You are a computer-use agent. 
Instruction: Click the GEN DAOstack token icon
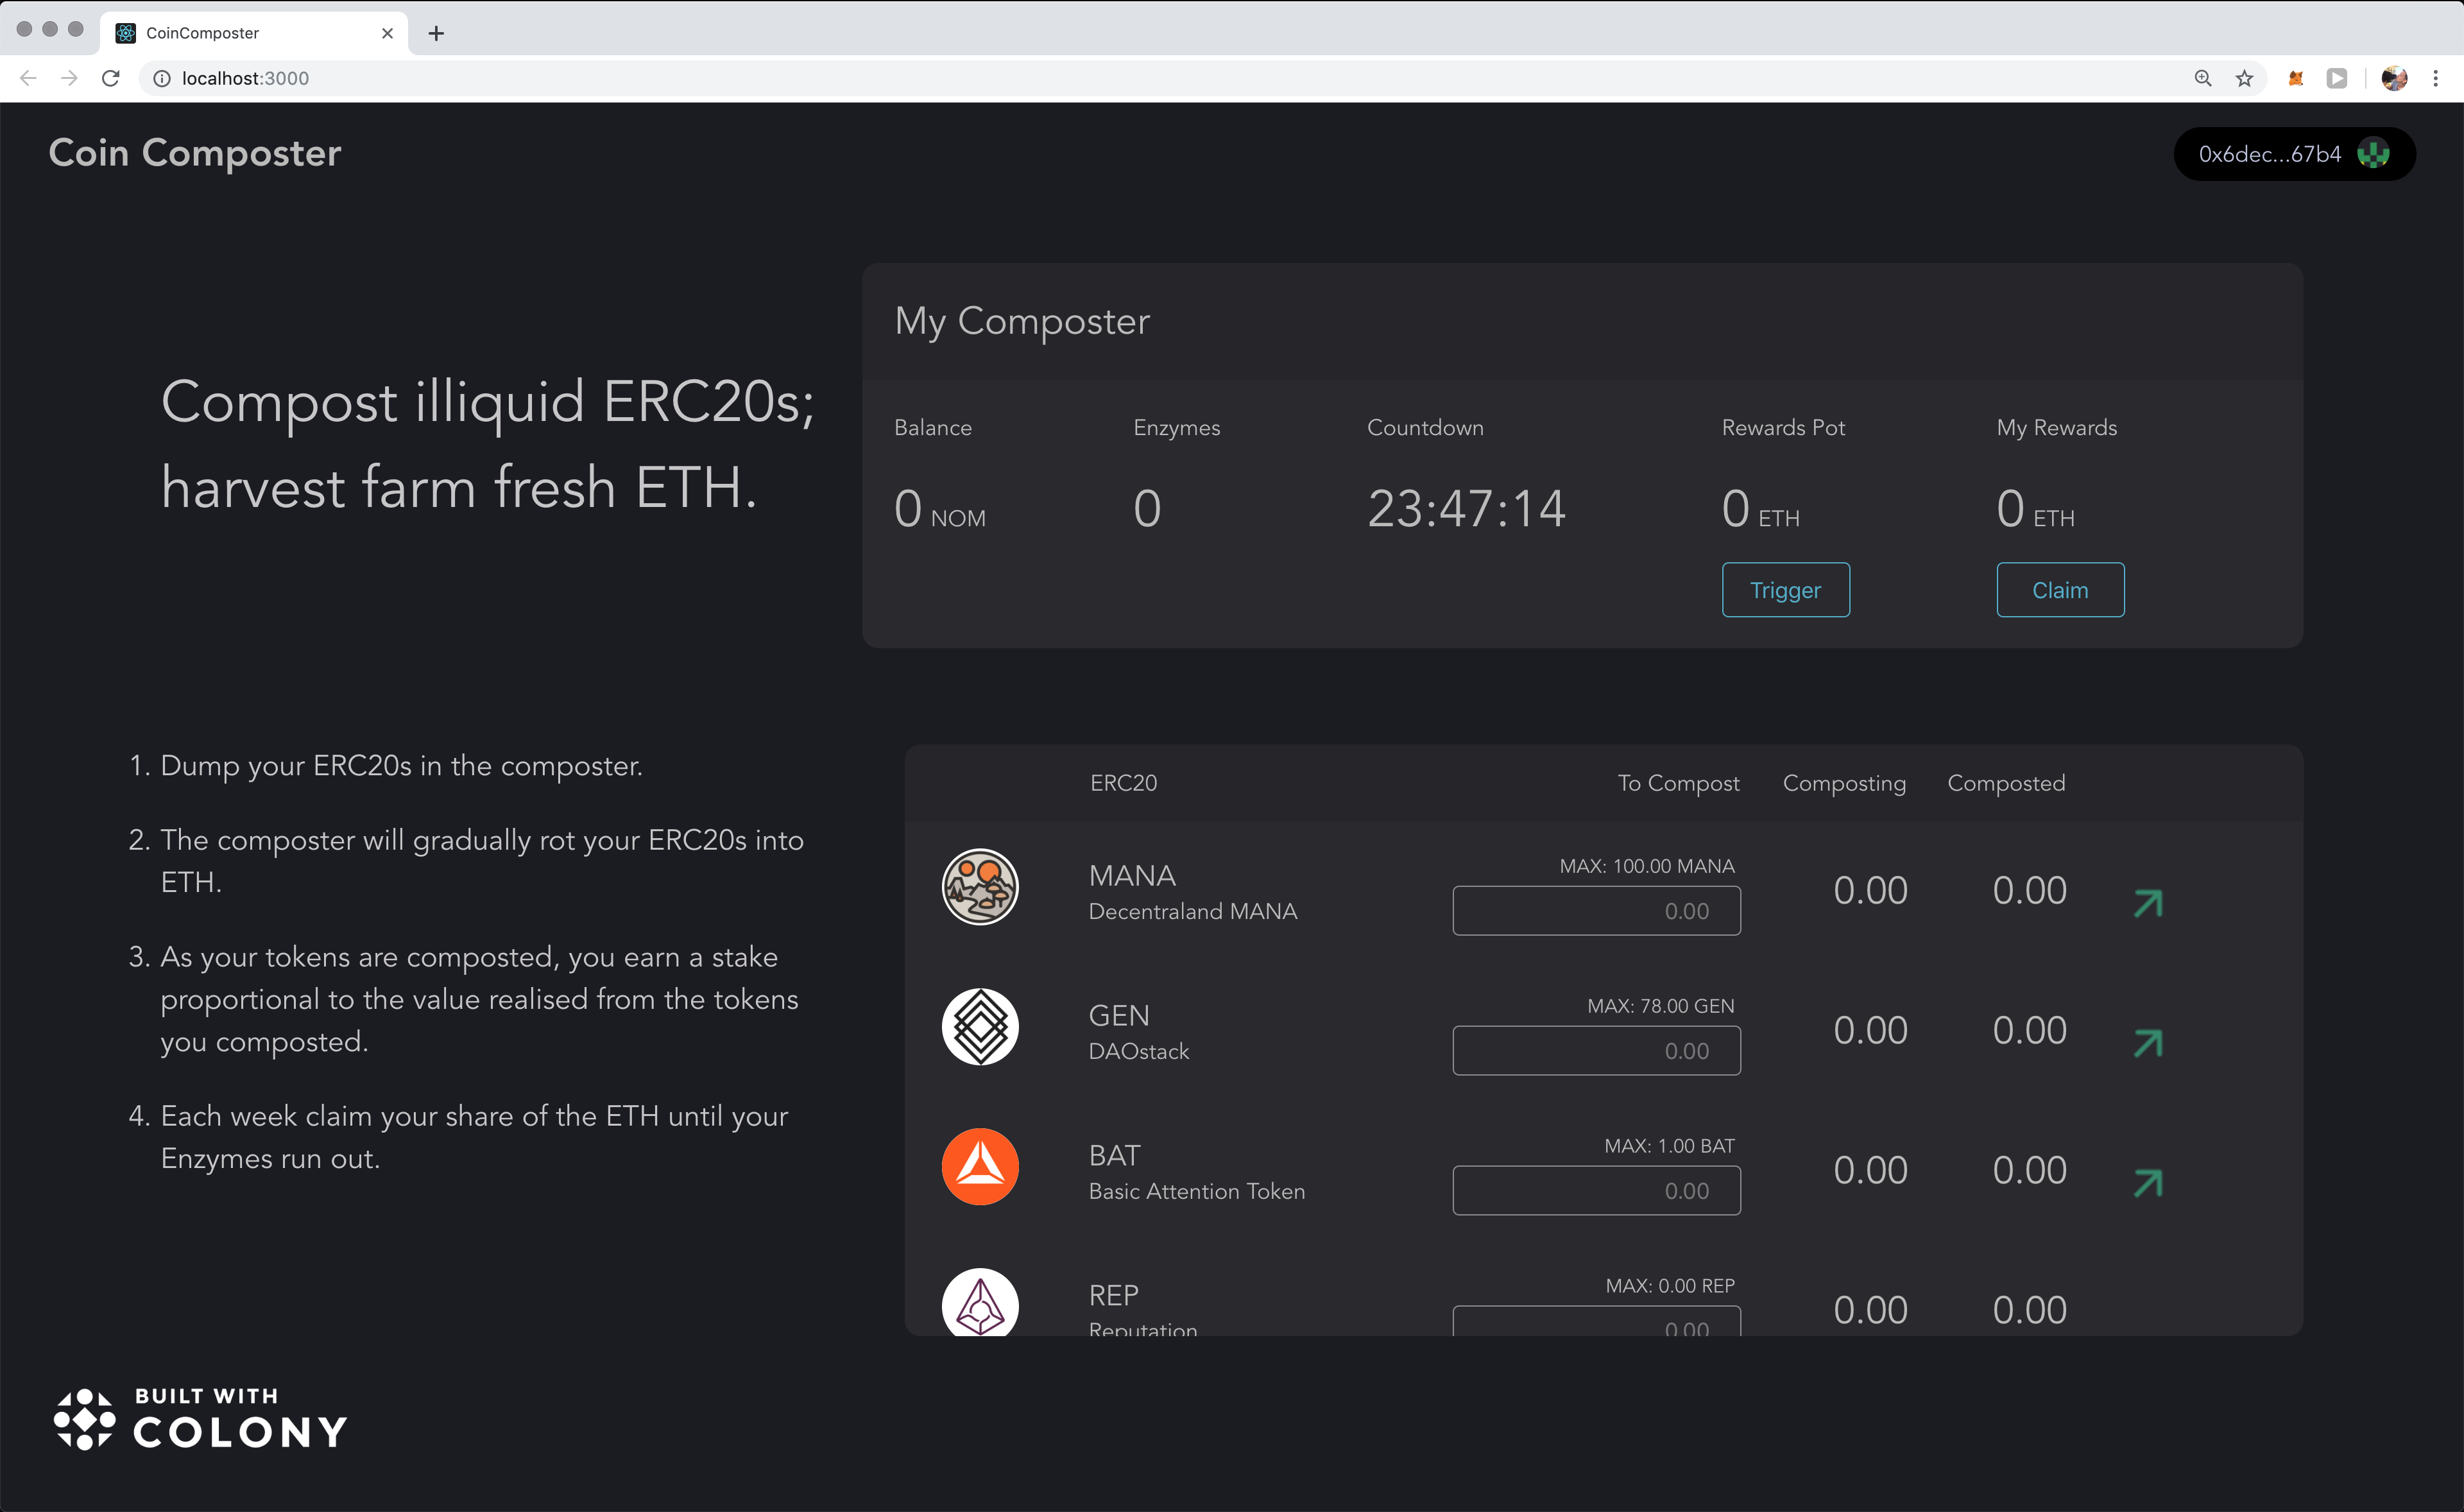point(980,1026)
